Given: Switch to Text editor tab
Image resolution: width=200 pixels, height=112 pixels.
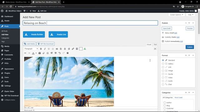Looking at the screenshot, I should [155, 44].
